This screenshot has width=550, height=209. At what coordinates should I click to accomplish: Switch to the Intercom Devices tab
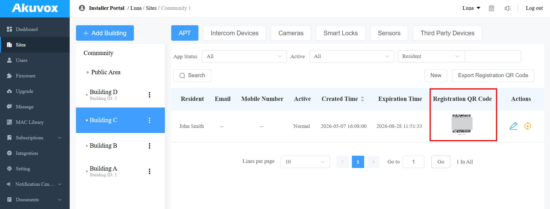[x=235, y=33]
